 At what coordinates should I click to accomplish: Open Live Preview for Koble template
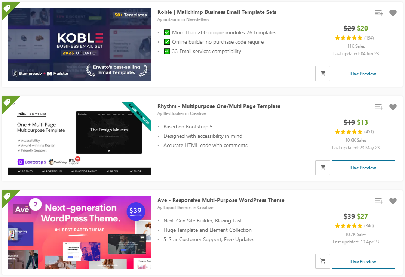click(x=363, y=74)
